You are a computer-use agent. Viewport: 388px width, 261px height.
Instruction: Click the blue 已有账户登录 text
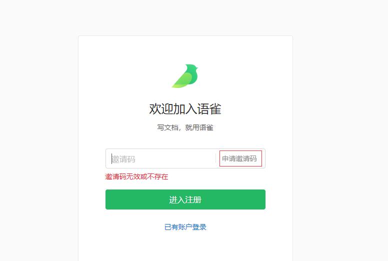pos(185,227)
